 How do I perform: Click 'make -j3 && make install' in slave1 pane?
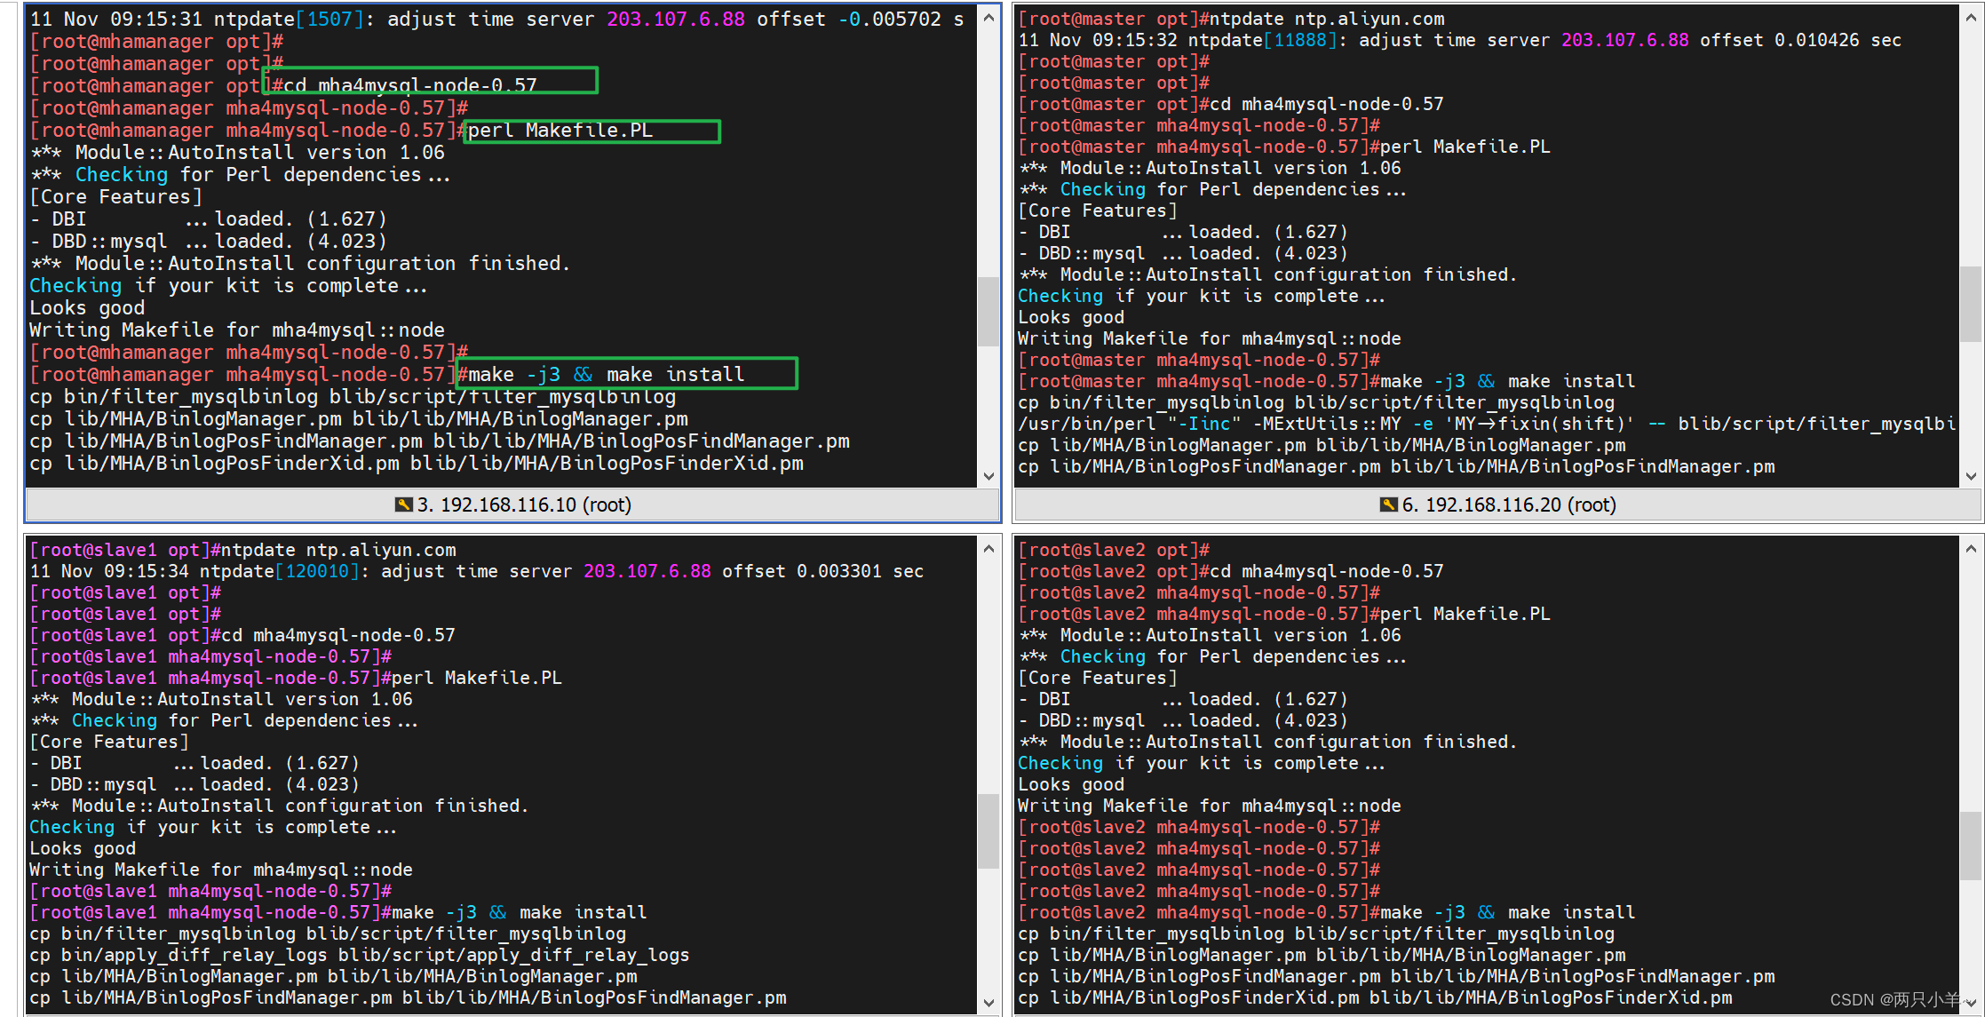[519, 912]
